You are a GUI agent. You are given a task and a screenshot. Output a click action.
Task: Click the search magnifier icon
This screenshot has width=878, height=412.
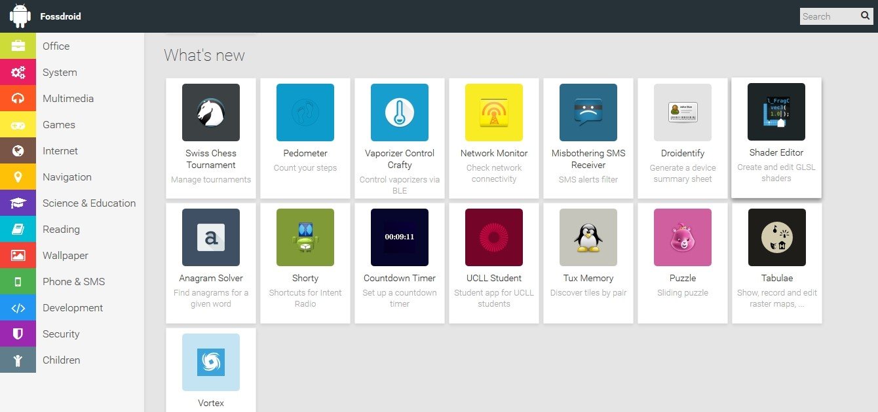(x=865, y=16)
